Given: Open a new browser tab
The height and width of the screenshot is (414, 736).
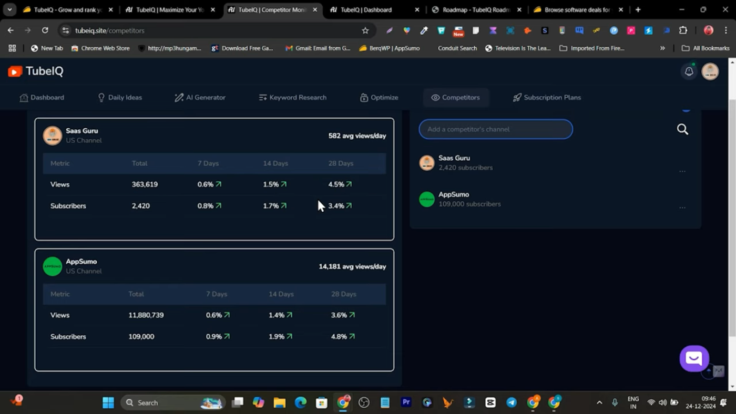Looking at the screenshot, I should (638, 9).
